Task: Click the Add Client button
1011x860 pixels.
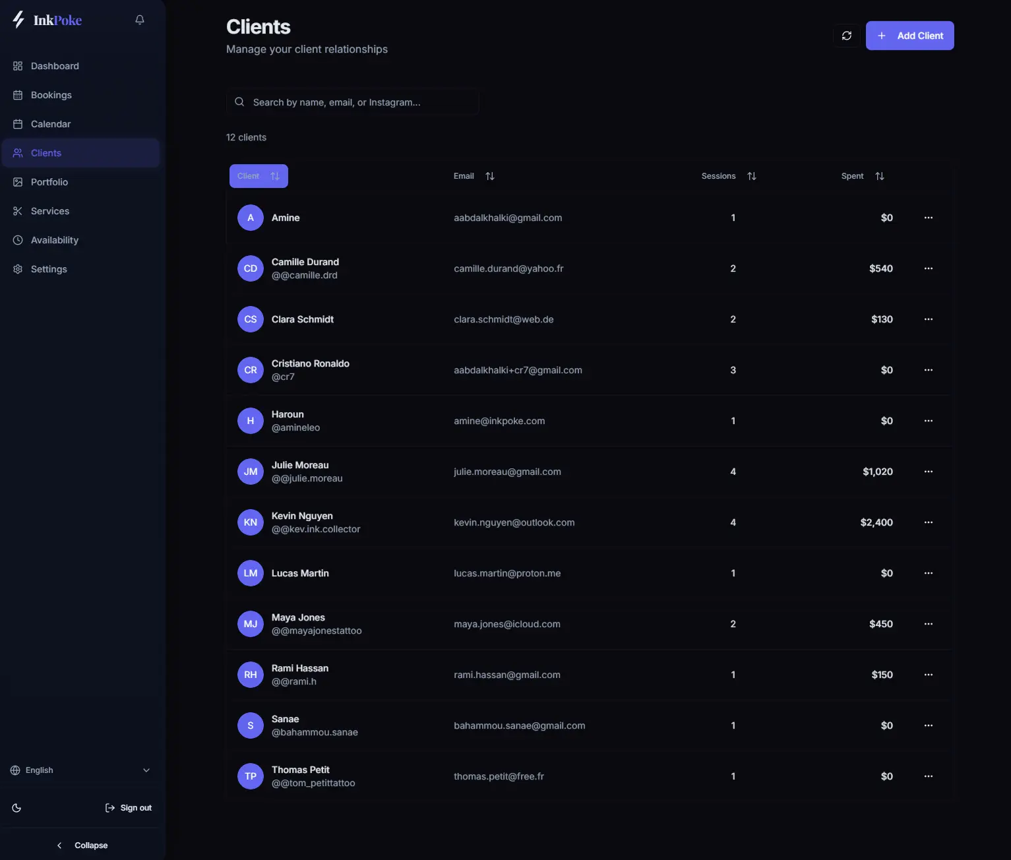Action: point(910,36)
